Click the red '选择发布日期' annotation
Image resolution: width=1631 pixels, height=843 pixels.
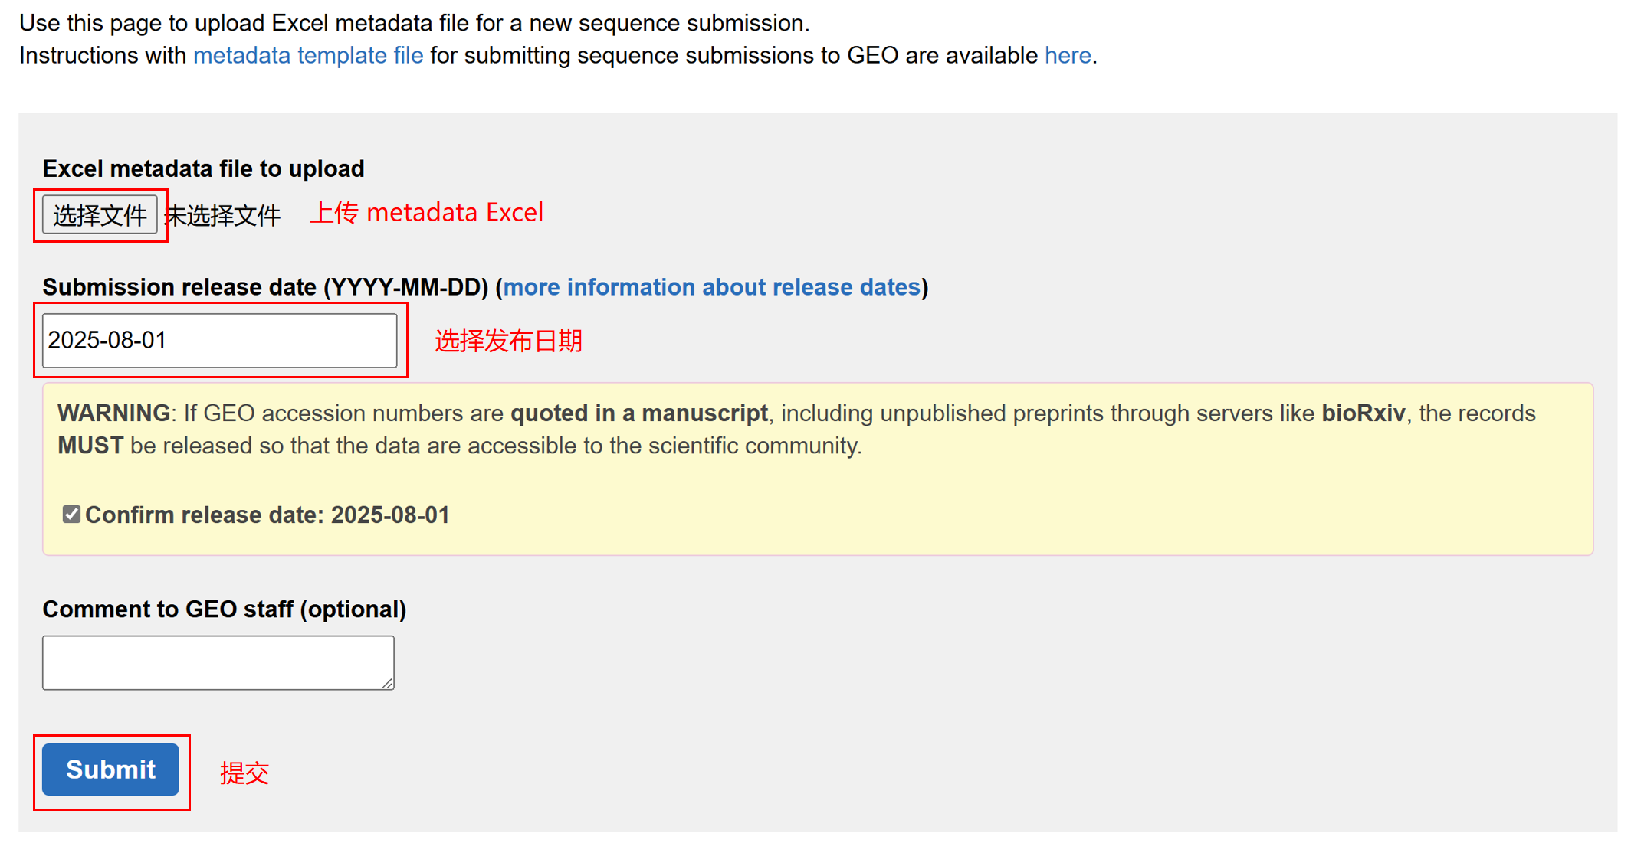[508, 341]
